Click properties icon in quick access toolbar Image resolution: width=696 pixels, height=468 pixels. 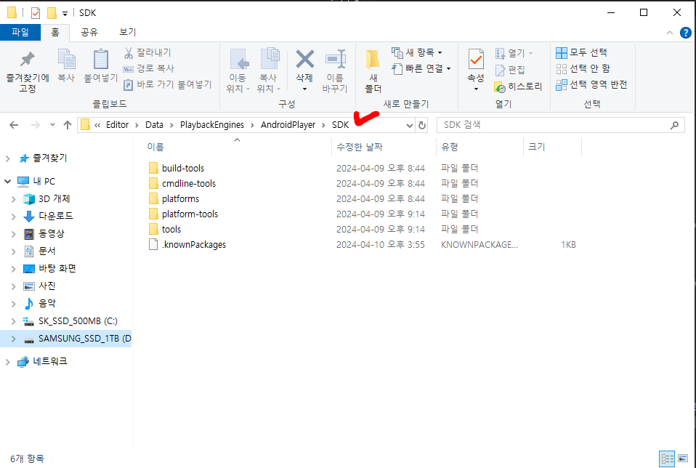coord(36,13)
